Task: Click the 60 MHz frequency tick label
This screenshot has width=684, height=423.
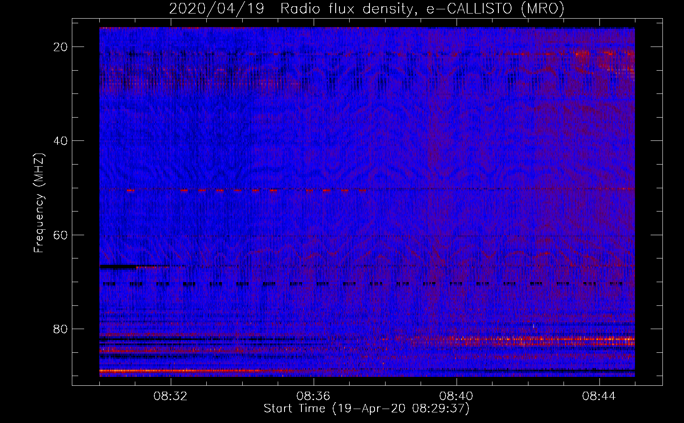Action: point(60,235)
